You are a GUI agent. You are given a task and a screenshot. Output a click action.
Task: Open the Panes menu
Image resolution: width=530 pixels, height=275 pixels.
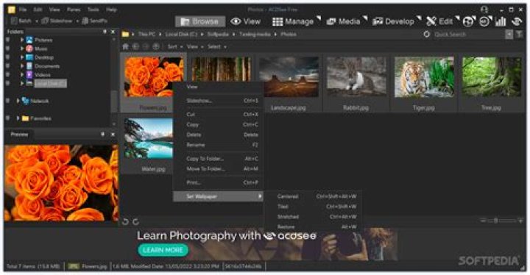[x=74, y=10]
